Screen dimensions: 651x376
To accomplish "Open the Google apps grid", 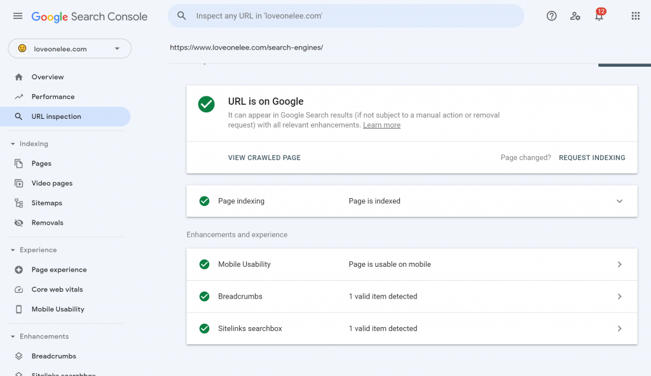I will (x=635, y=16).
